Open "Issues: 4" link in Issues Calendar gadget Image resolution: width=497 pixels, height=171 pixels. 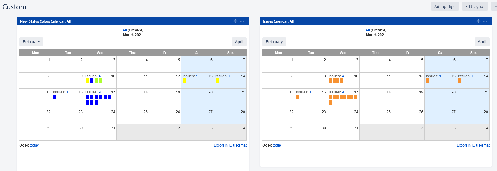[x=343, y=76]
